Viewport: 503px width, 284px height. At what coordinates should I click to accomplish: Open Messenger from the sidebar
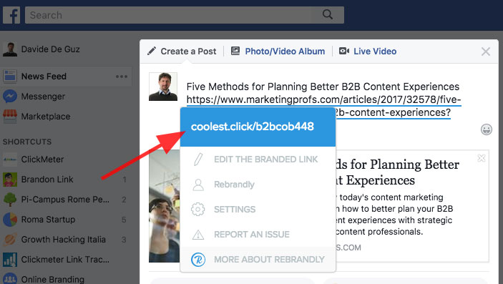click(43, 97)
